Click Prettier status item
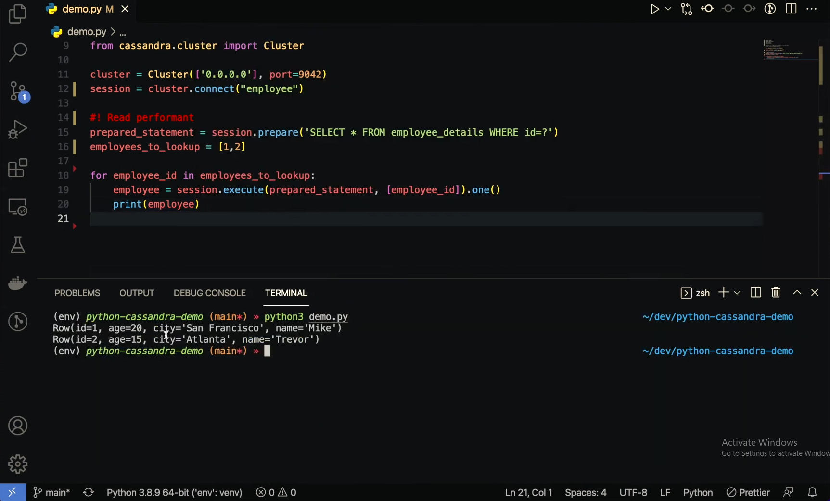Screen dimensions: 830x501 748,492
